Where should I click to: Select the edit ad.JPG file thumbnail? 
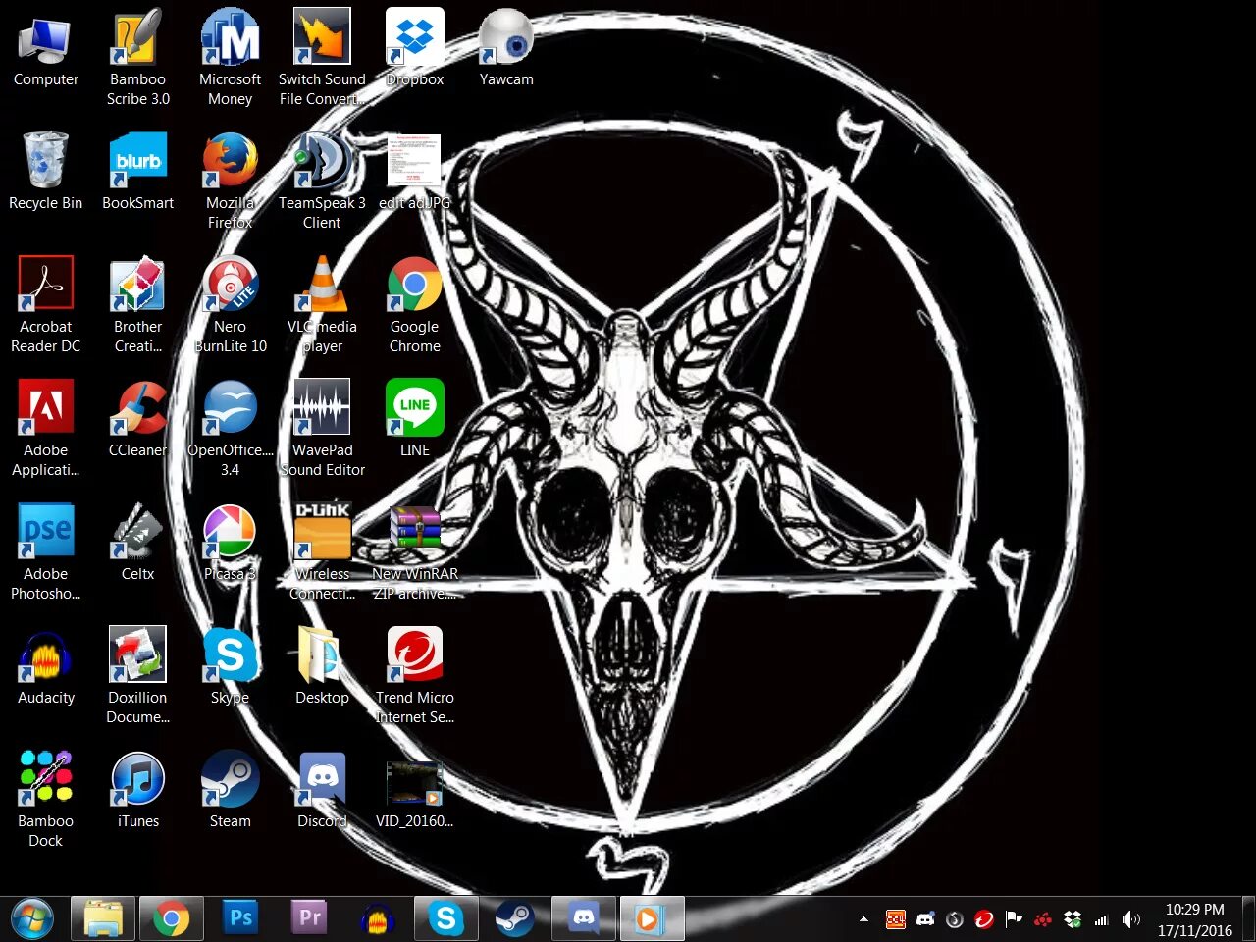pyautogui.click(x=414, y=173)
